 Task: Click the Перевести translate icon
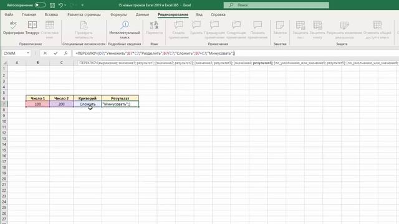click(x=154, y=27)
